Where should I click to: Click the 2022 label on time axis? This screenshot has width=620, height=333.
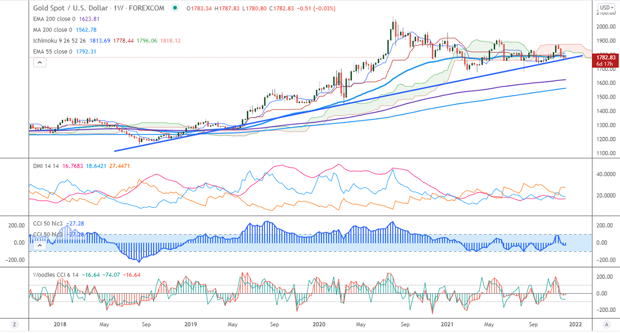[575, 324]
